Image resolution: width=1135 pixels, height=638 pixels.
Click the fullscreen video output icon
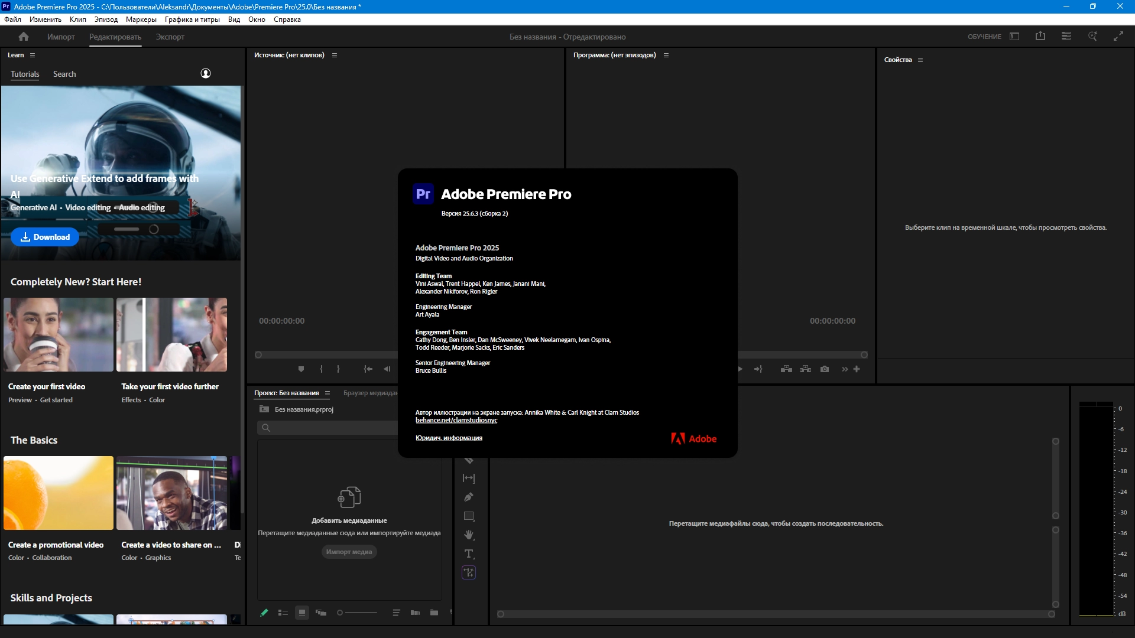(x=1118, y=36)
